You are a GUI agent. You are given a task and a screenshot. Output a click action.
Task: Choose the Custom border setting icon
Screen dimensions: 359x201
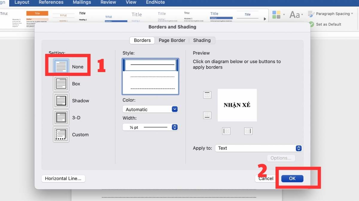point(61,135)
